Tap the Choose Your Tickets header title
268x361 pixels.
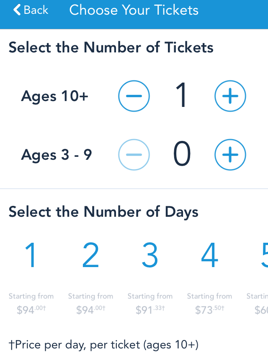pos(134,10)
